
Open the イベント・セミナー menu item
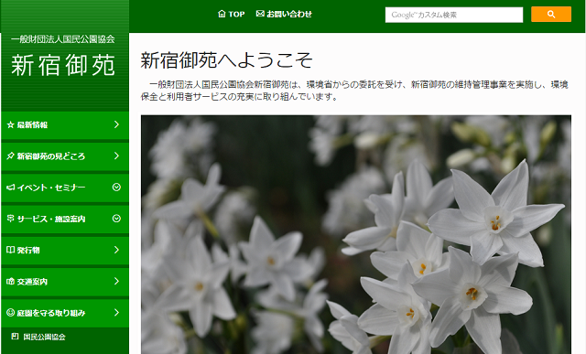[x=65, y=188]
